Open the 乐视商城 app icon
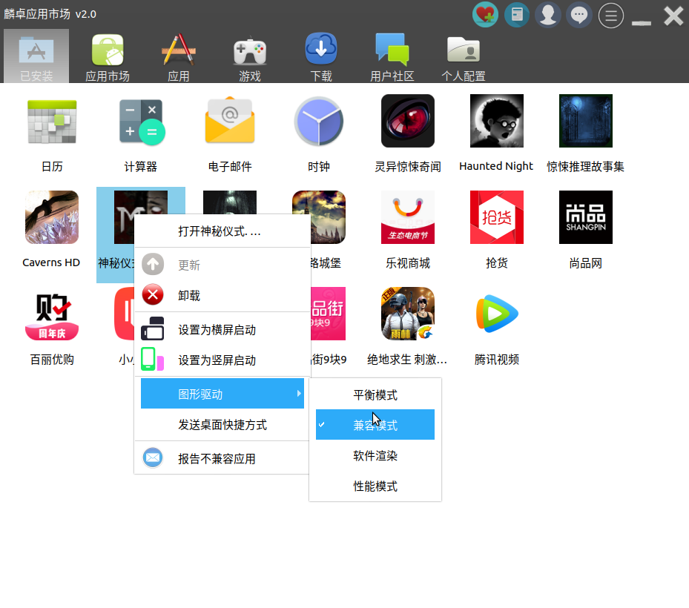689x608 pixels. [x=408, y=217]
